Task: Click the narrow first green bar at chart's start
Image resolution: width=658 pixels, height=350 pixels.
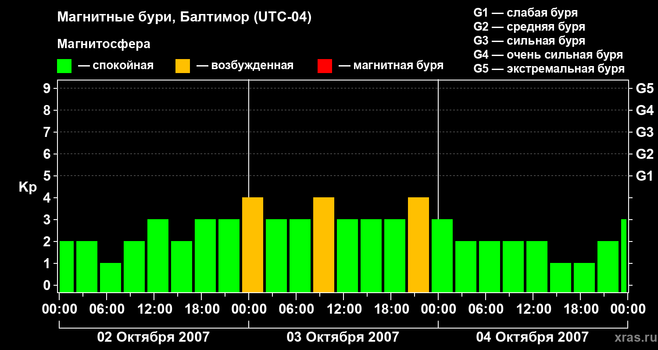Action: (67, 266)
